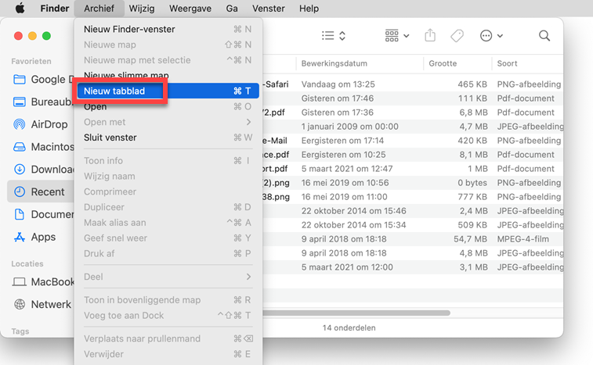Select Bureaublad in the sidebar

[x=41, y=102]
